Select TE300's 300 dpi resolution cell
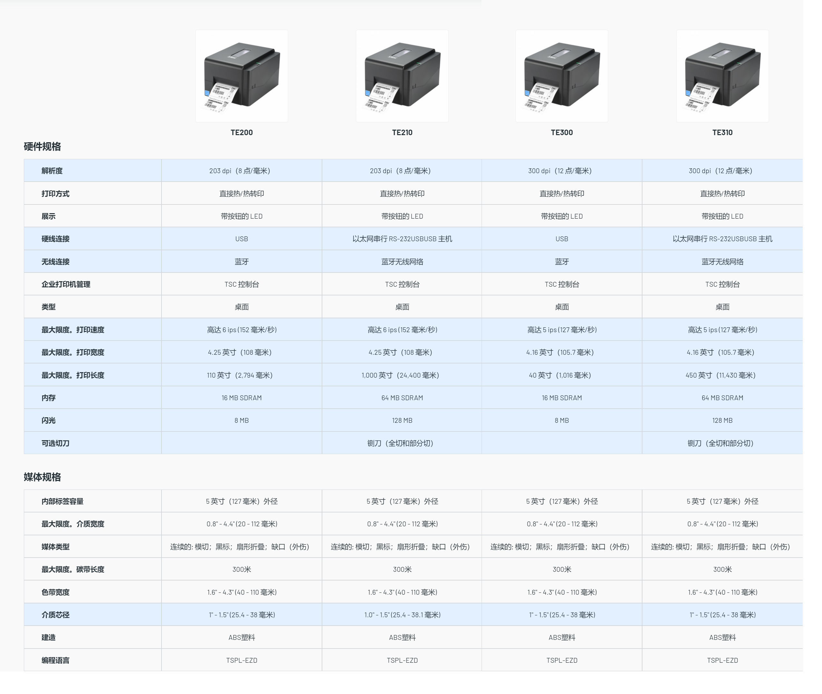The width and height of the screenshot is (822, 694). 560,171
